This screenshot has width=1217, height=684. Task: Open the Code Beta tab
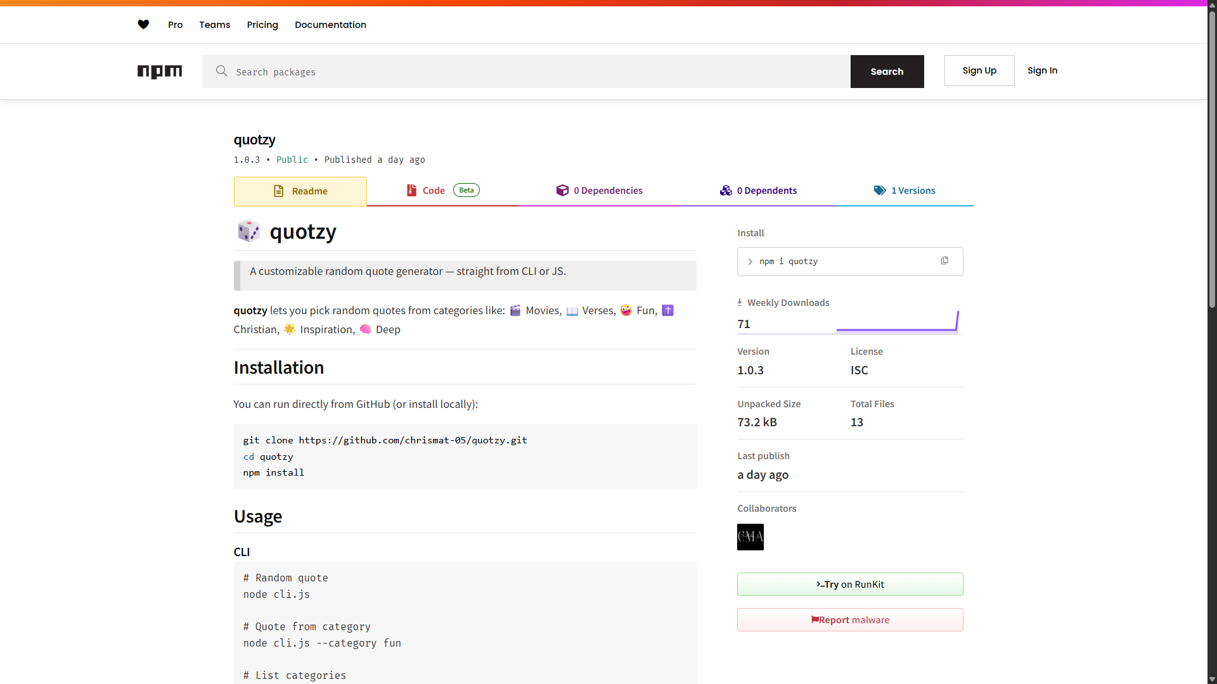coord(442,191)
